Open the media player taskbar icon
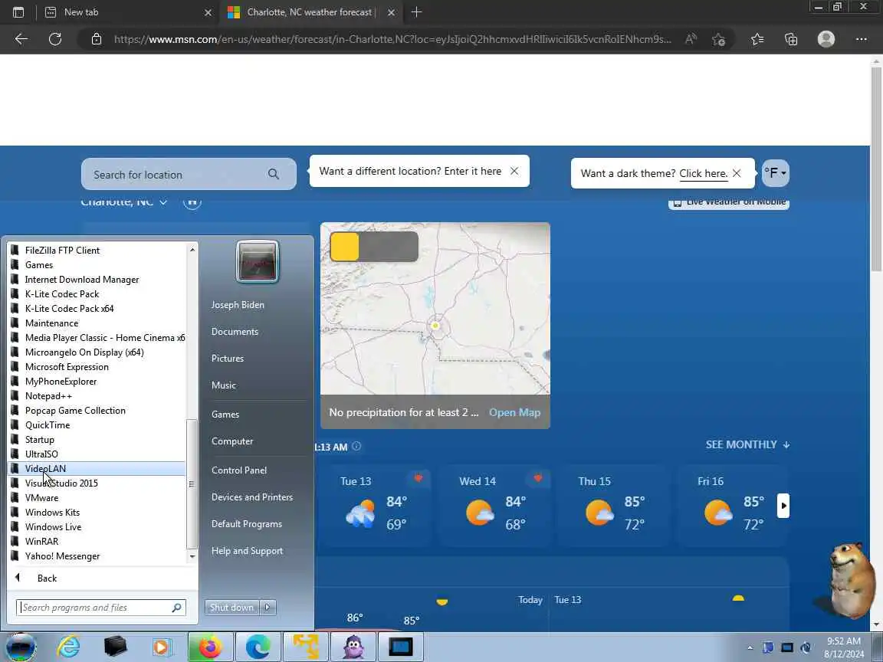Viewport: 883px width, 662px height. [162, 647]
